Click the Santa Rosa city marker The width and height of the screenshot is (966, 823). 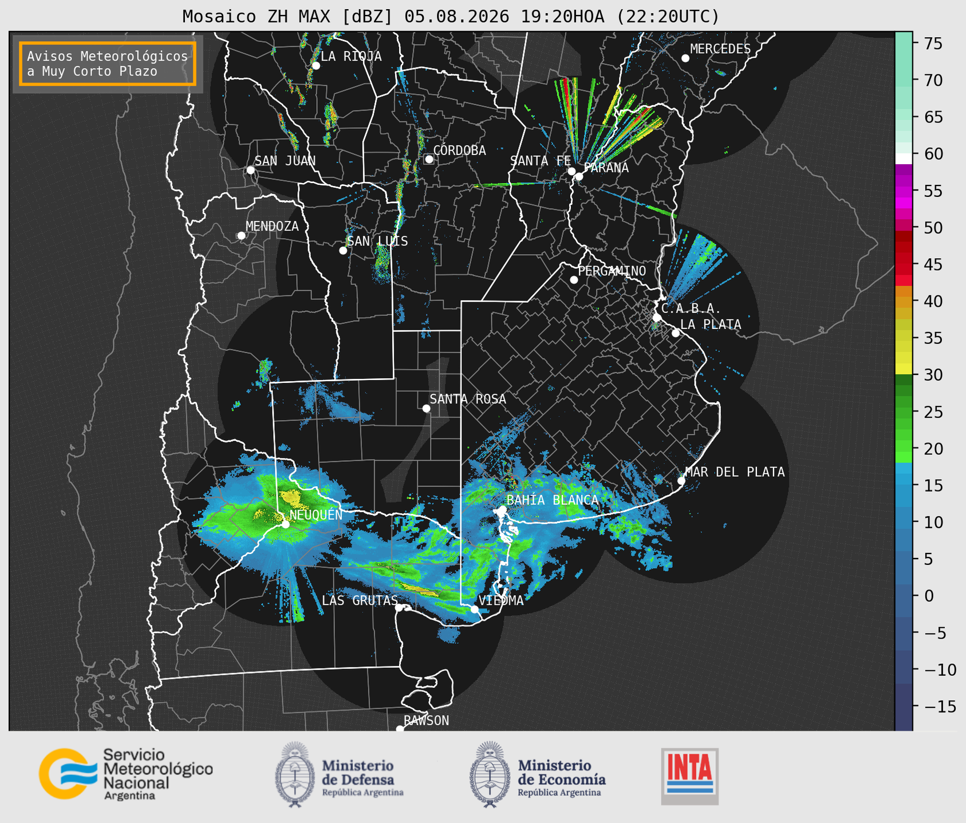pos(426,408)
